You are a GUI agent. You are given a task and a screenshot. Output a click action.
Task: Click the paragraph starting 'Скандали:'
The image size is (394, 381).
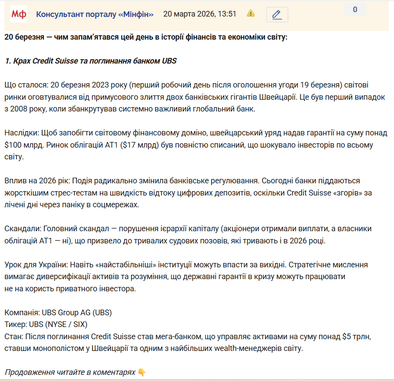point(188,235)
